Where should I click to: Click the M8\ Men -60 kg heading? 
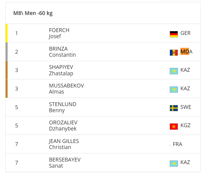(x=33, y=13)
